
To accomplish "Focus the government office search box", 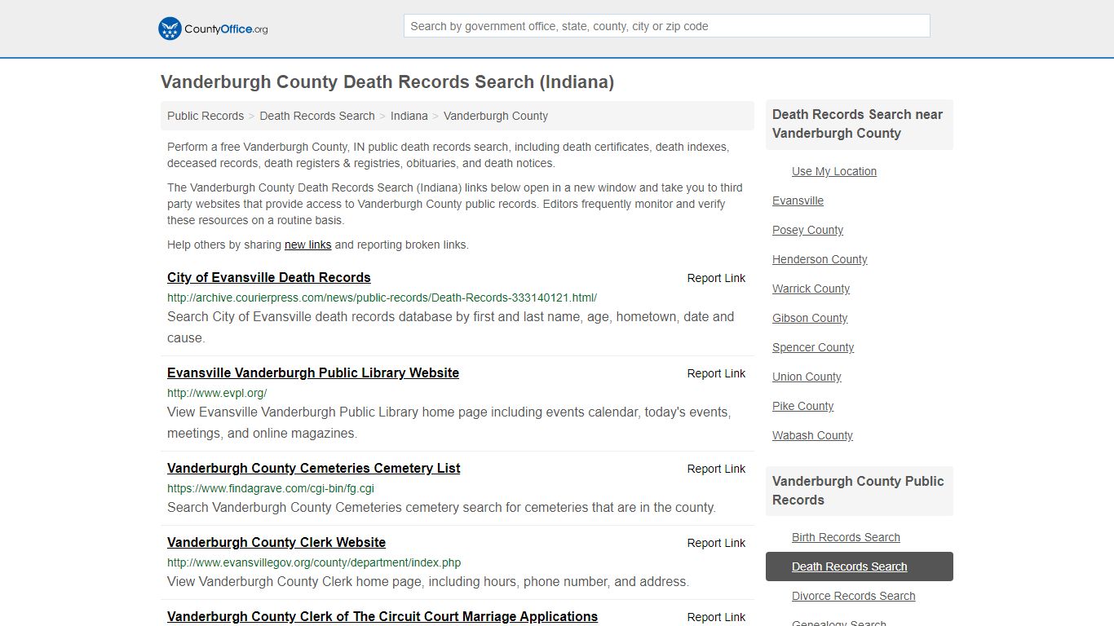I will coord(666,26).
